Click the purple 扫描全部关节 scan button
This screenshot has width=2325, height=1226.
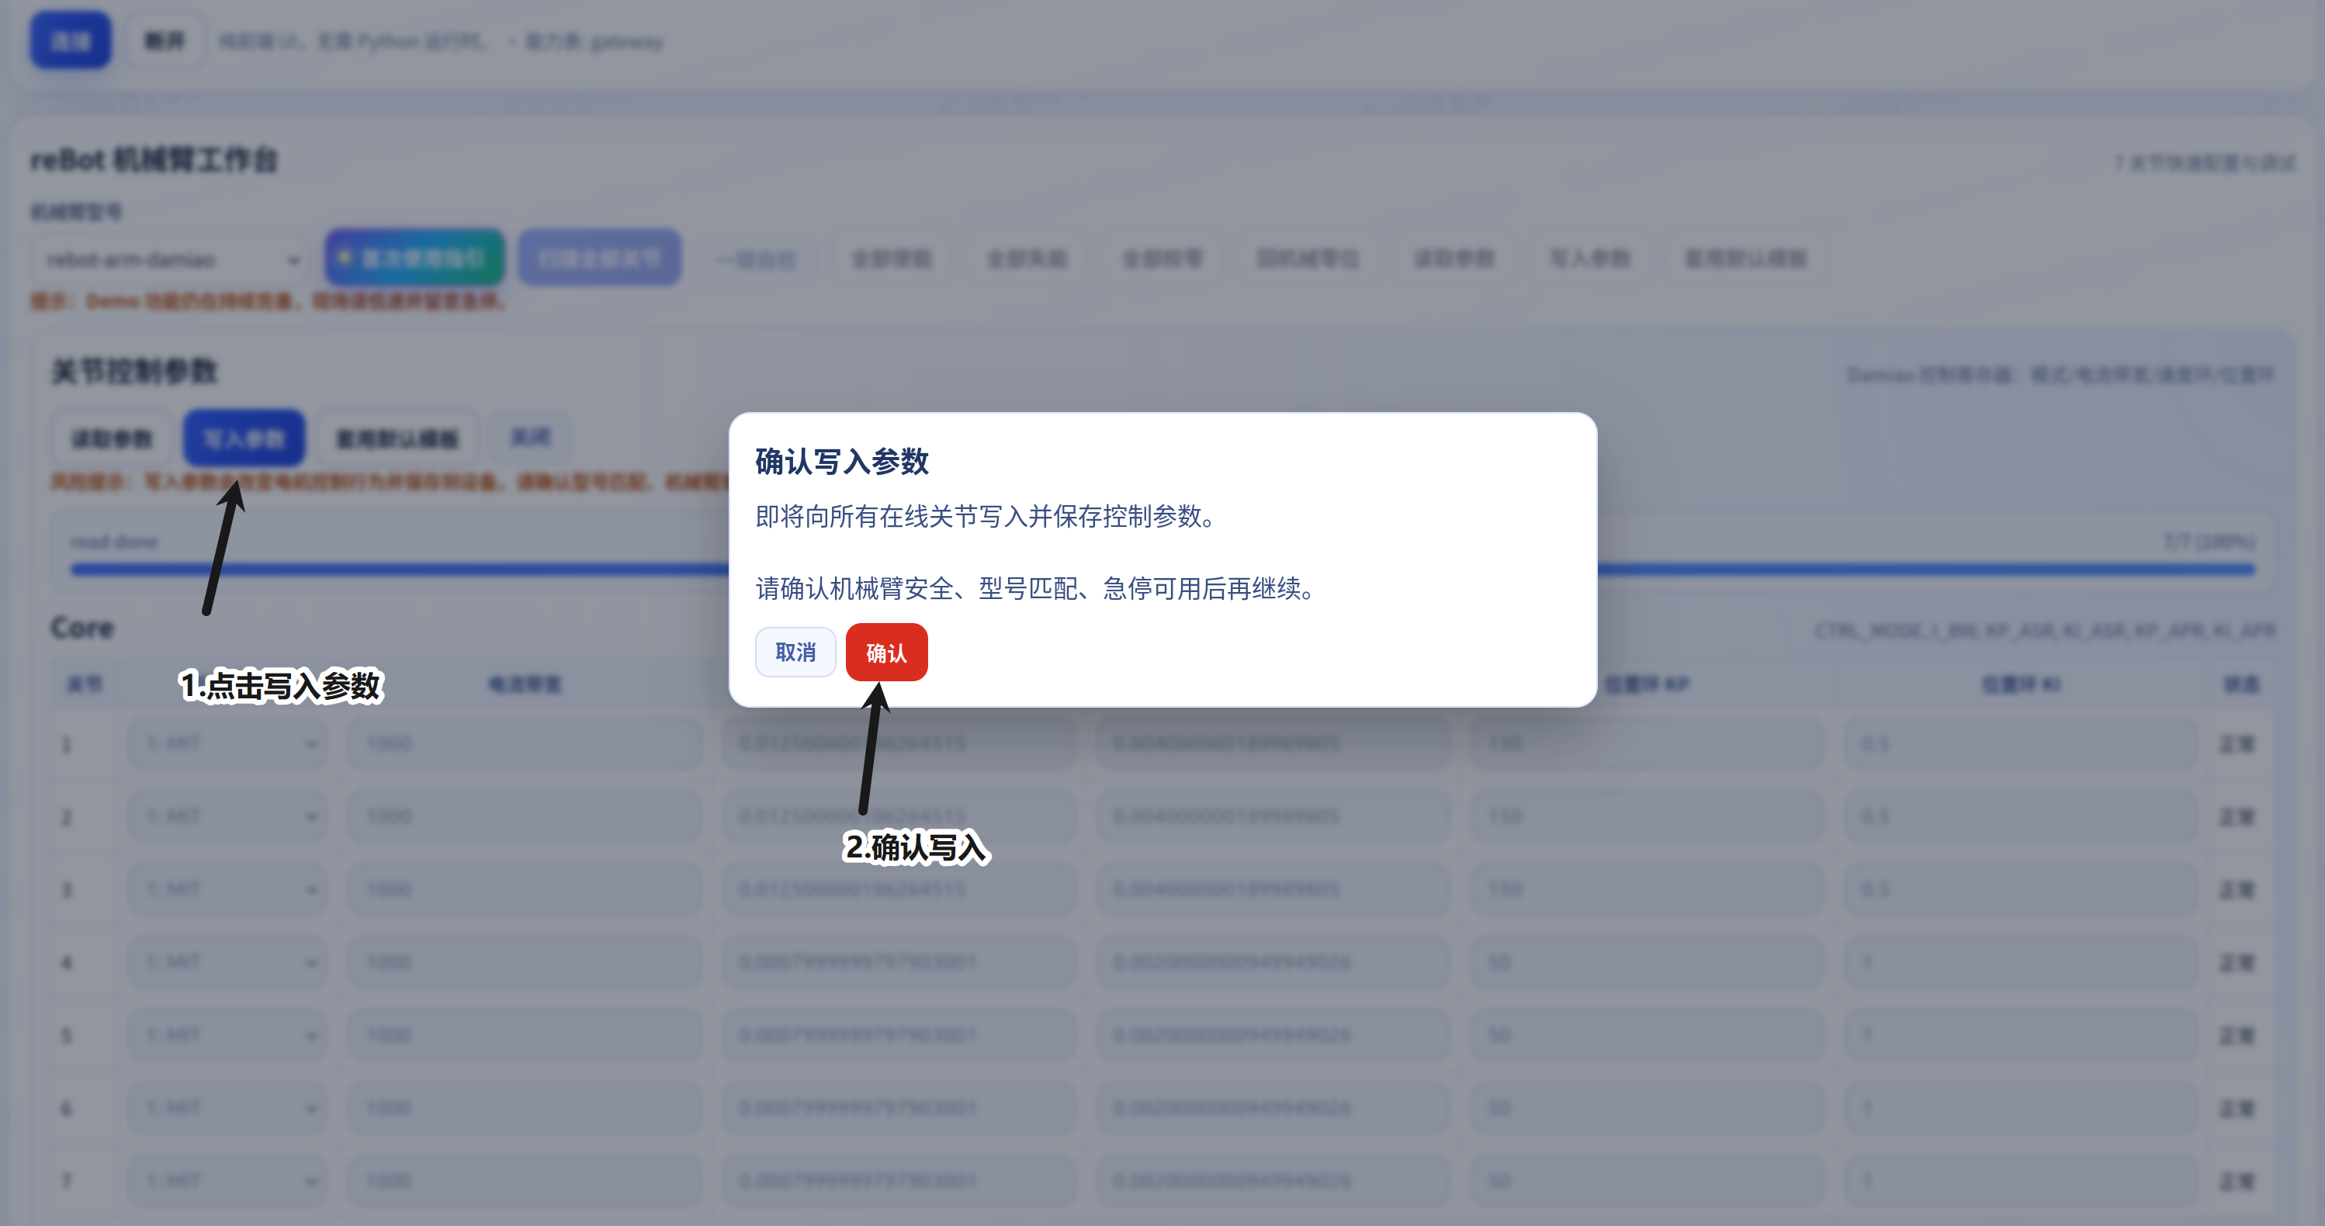599,258
